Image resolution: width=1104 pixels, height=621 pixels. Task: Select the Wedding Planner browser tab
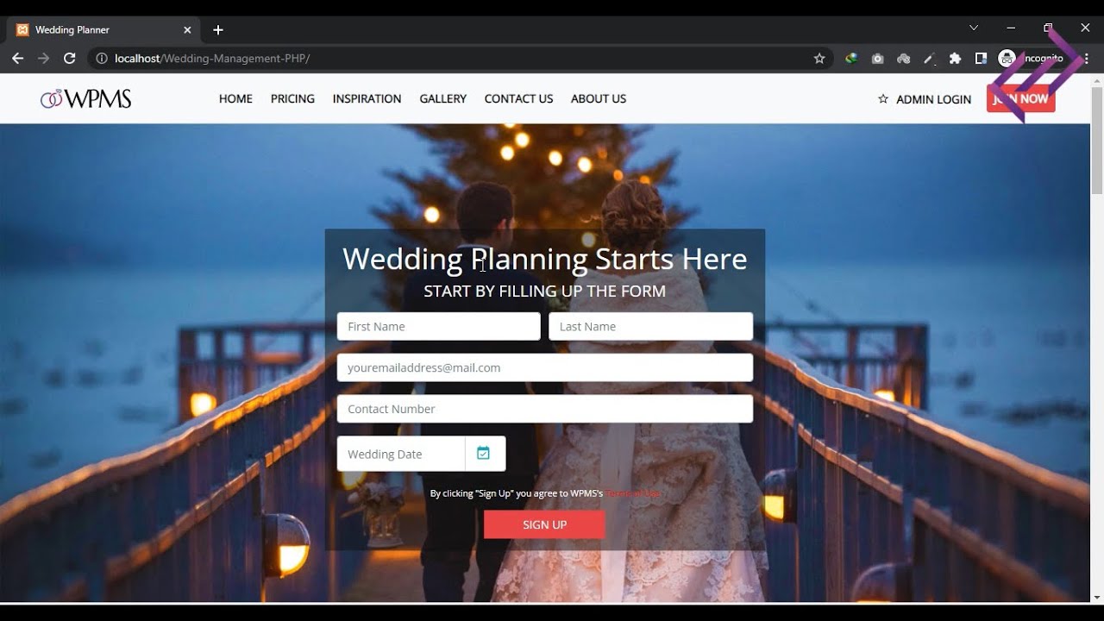(x=103, y=30)
